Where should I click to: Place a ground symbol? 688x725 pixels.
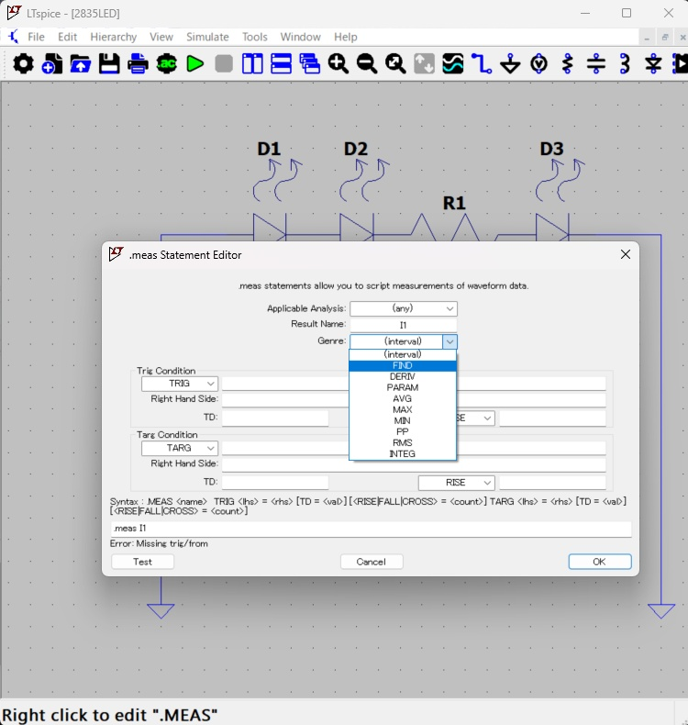click(x=510, y=64)
